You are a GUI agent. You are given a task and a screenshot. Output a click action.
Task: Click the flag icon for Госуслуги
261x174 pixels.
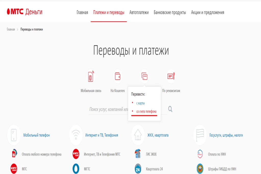click(200, 135)
